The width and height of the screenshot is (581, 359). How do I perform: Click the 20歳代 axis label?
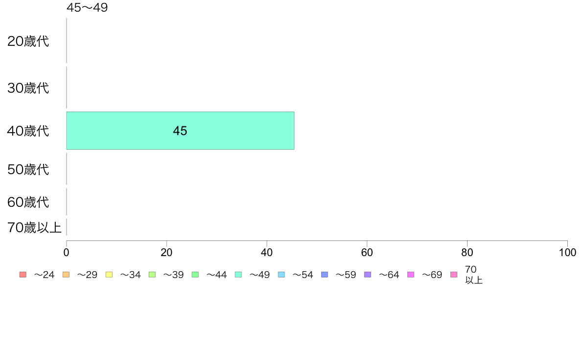point(28,41)
